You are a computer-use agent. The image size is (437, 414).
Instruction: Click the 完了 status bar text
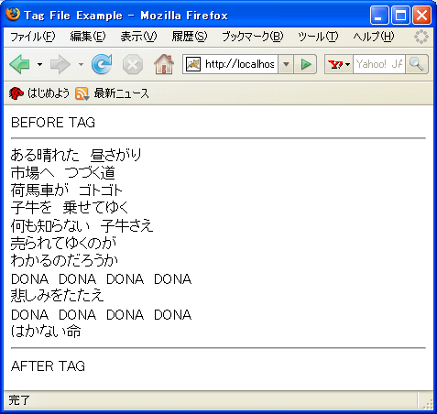coord(19,400)
